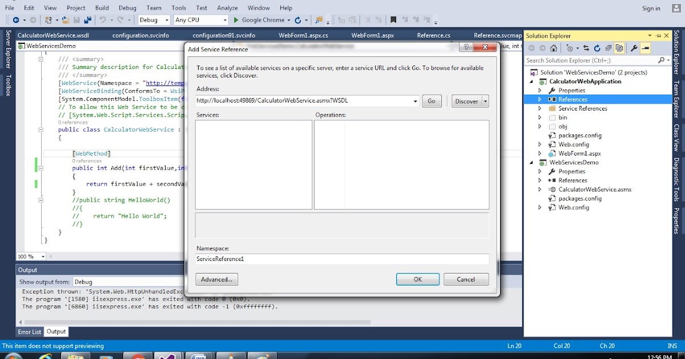Click inside the Namespace input field
This screenshot has width=685, height=359.
pos(341,259)
